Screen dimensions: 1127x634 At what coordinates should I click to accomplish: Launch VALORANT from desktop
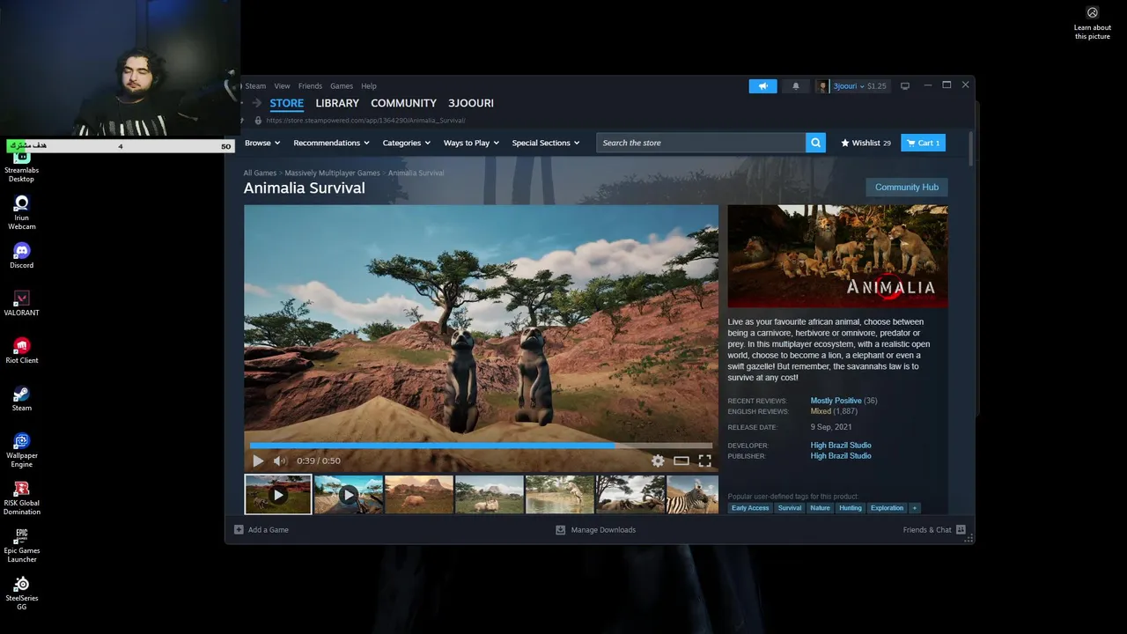click(x=21, y=304)
